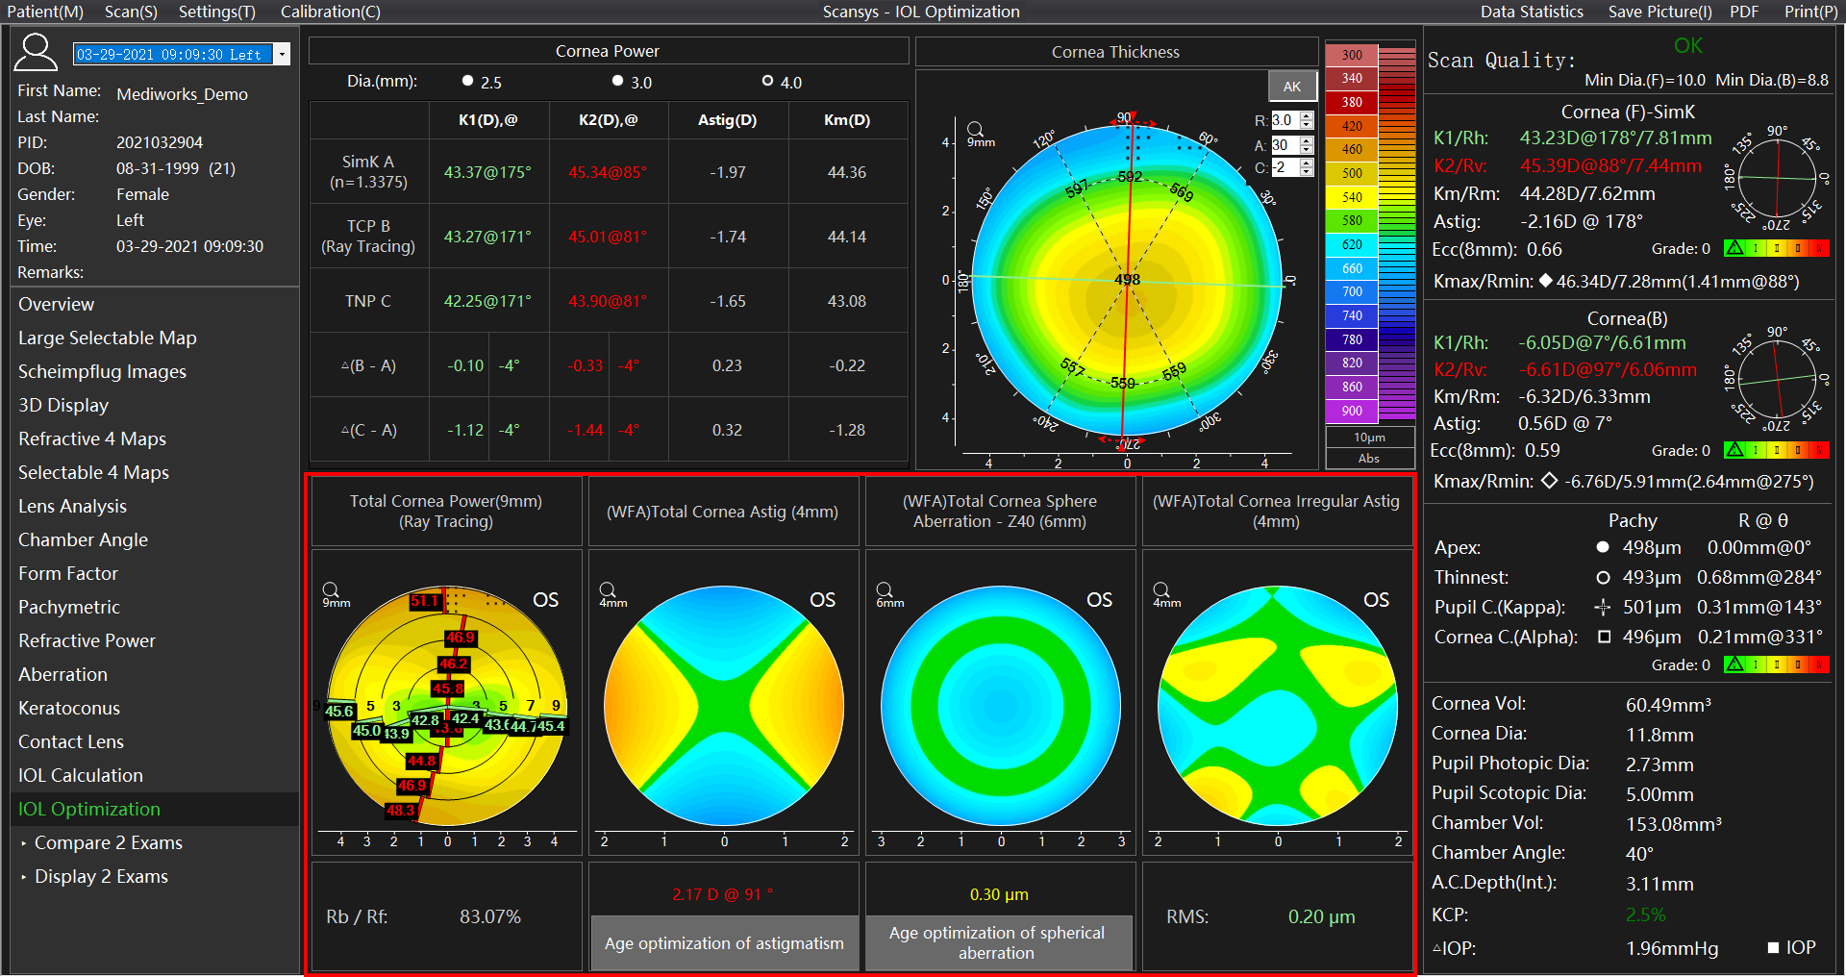Select 2.5 mm diameter option
The height and width of the screenshot is (977, 1846).
pos(468,81)
